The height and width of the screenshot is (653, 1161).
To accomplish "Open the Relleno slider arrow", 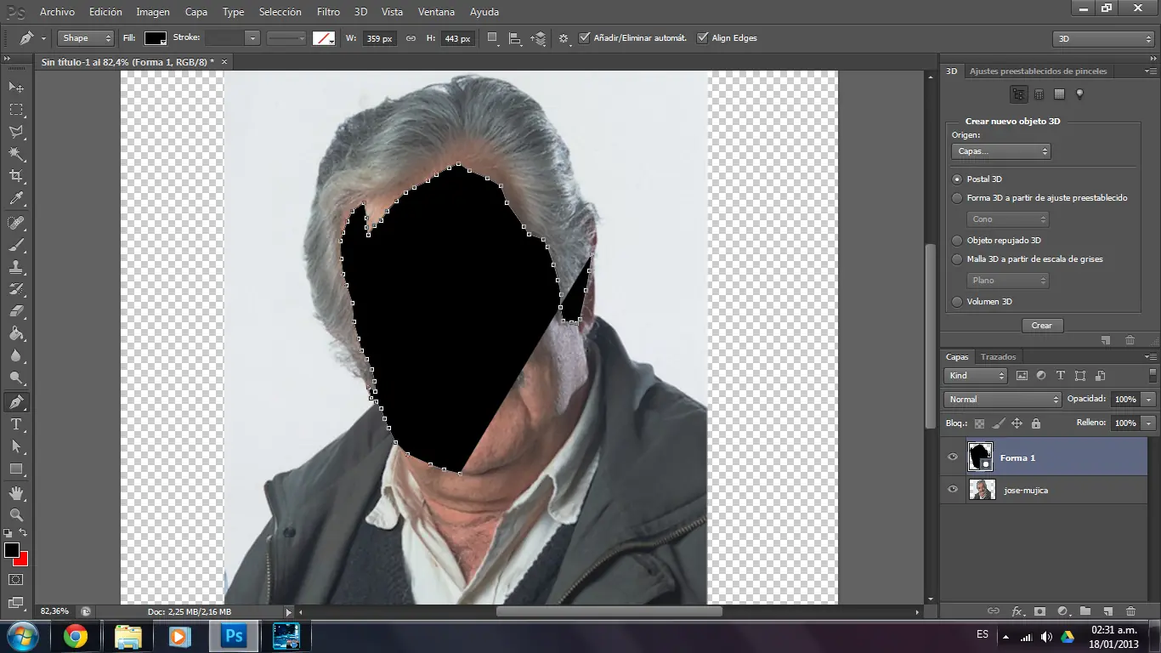I will pos(1149,423).
